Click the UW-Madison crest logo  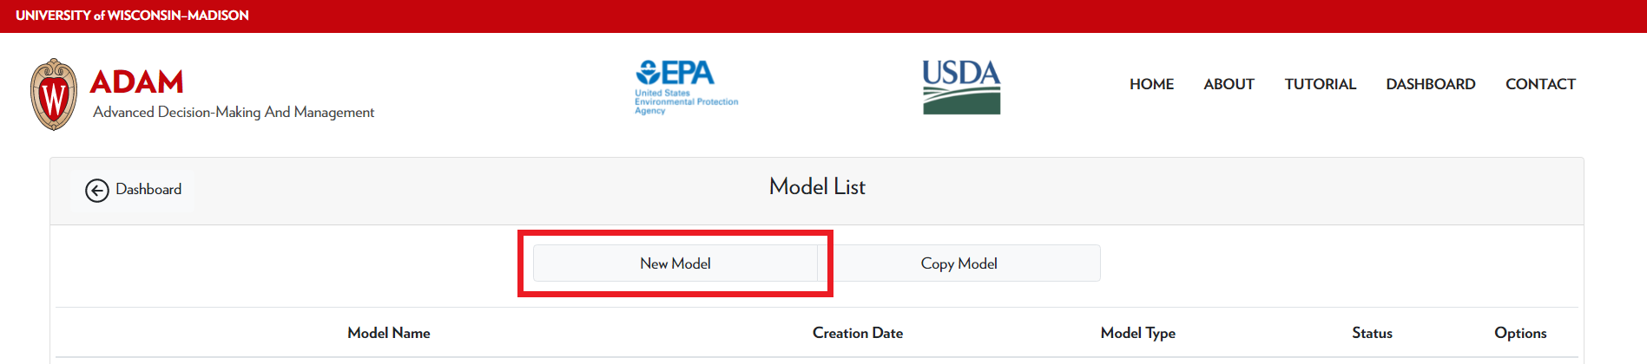coord(54,94)
